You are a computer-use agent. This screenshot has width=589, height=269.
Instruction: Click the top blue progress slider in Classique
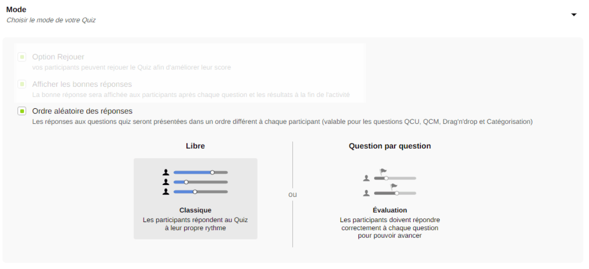click(x=200, y=172)
